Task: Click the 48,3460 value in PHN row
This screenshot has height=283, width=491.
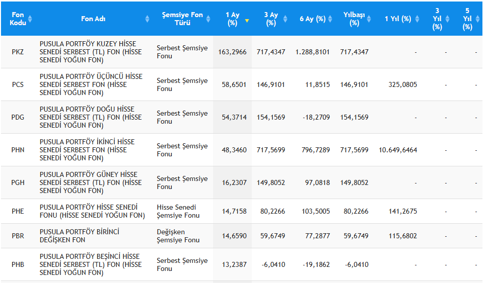Action: [234, 150]
